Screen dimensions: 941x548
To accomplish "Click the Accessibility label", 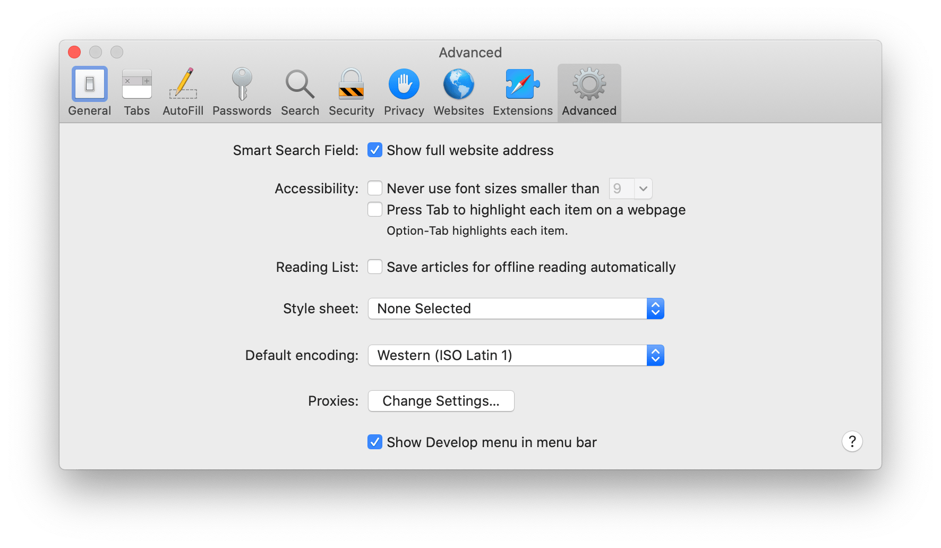I will pos(317,189).
